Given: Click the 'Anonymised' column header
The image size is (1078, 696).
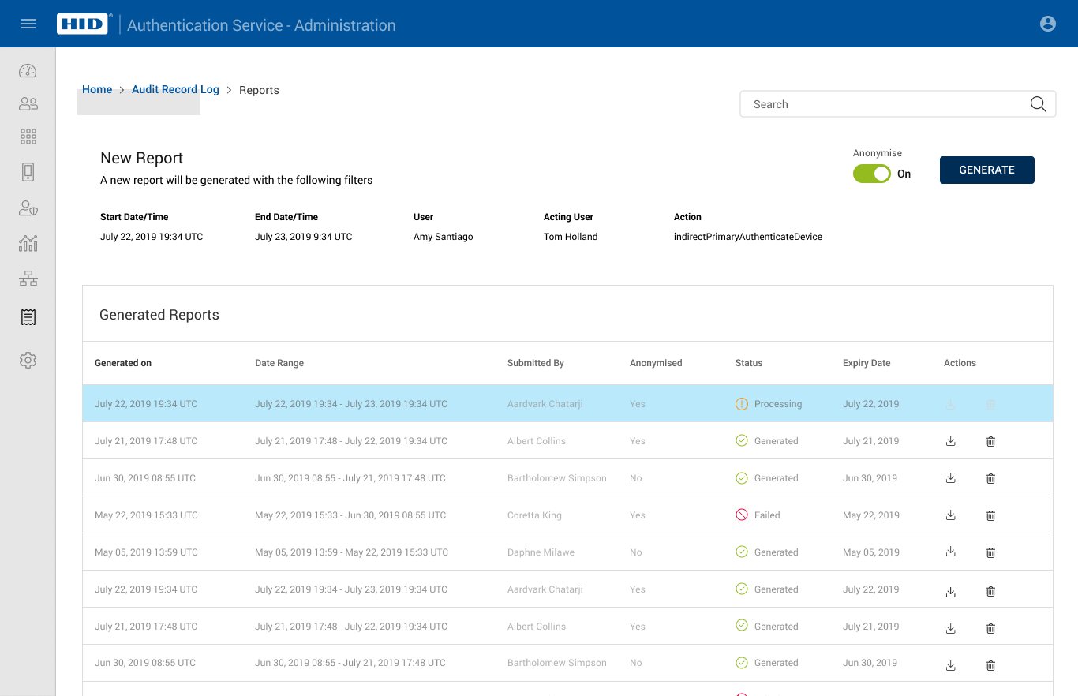Looking at the screenshot, I should [x=656, y=363].
